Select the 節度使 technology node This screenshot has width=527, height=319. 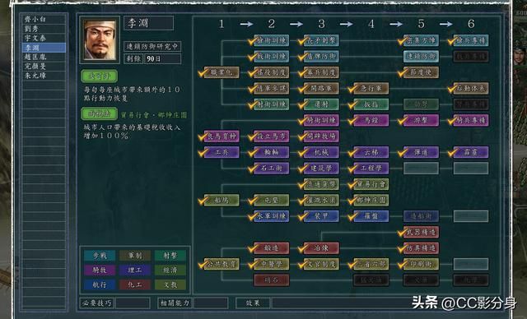pos(421,72)
